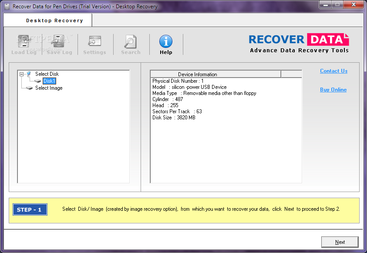Click the Search magnifier icon

point(130,42)
